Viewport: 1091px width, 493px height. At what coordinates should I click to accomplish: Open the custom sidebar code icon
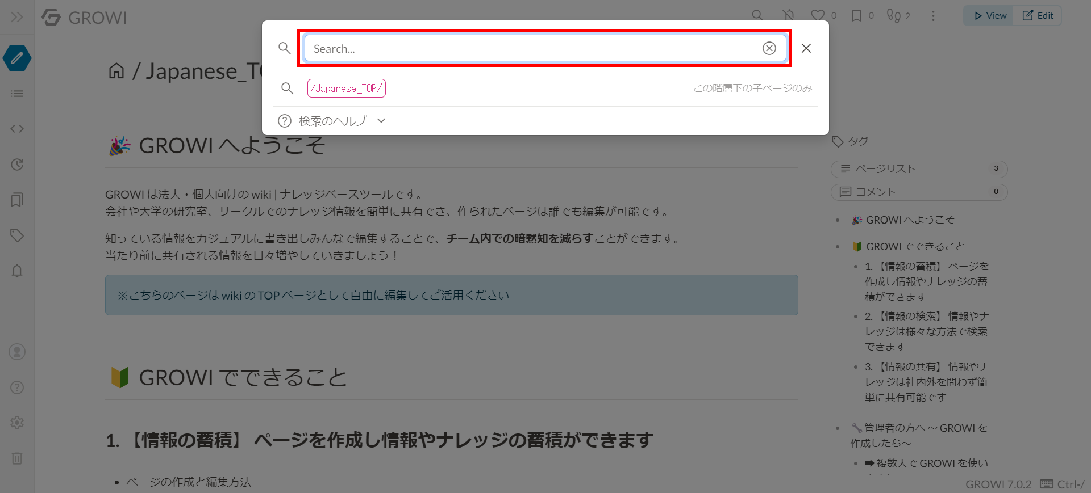coord(17,129)
